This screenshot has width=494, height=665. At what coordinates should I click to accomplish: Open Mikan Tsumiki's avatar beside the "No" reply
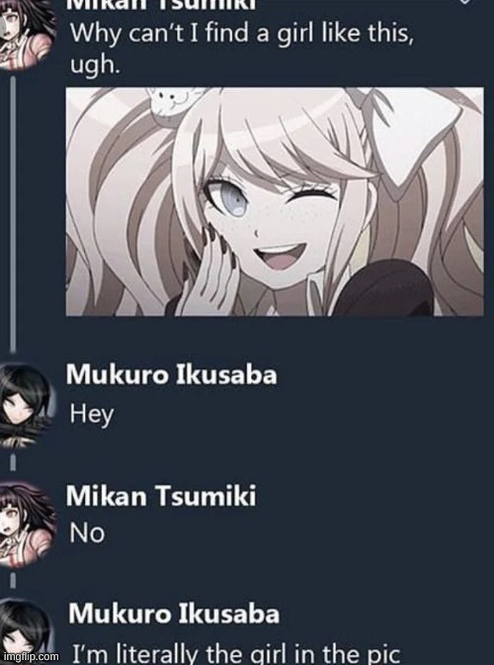pos(27,524)
